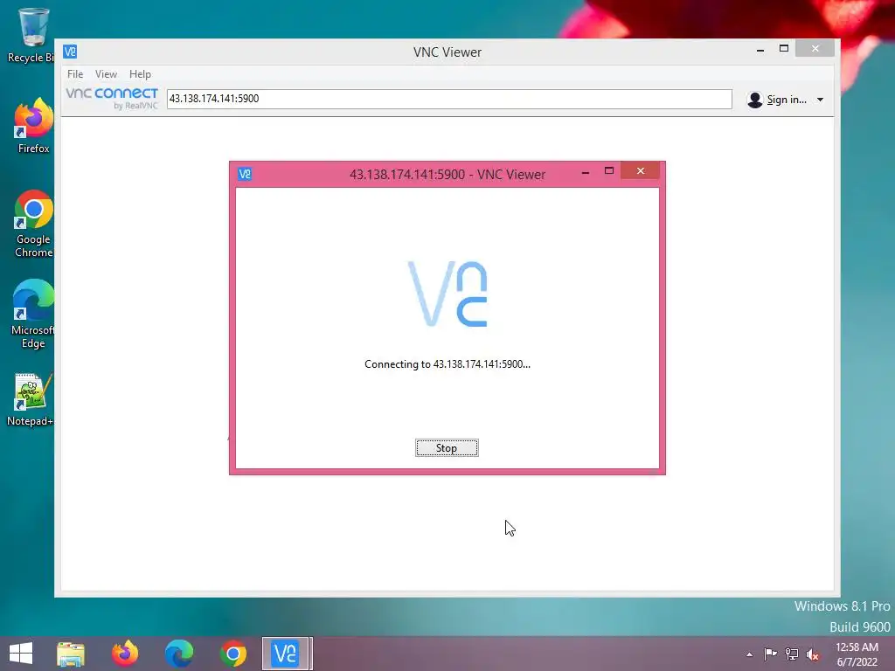895x671 pixels.
Task: Close the main VNC Viewer window
Action: click(815, 49)
